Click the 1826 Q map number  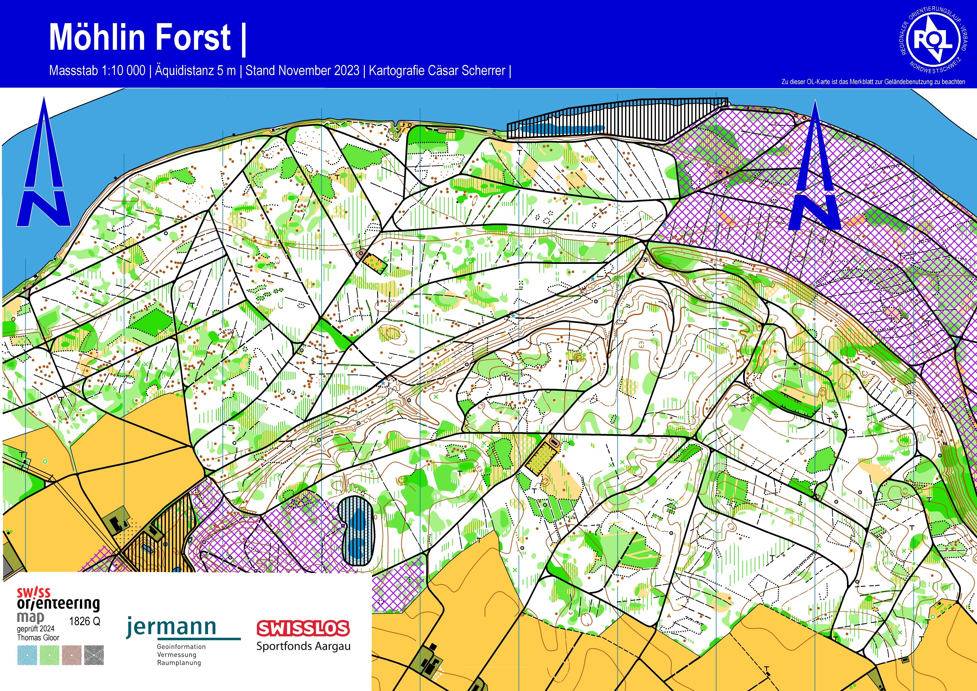[85, 621]
